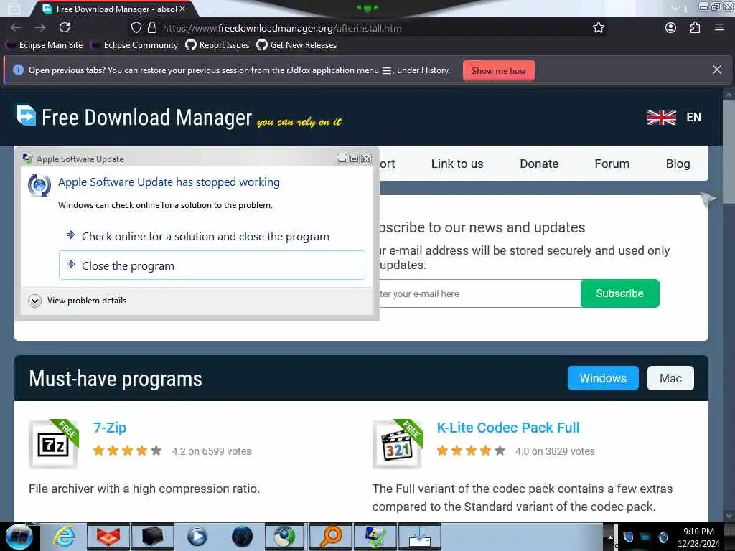The image size is (735, 551).
Task: Reload the page with the refresh icon
Action: [x=65, y=28]
